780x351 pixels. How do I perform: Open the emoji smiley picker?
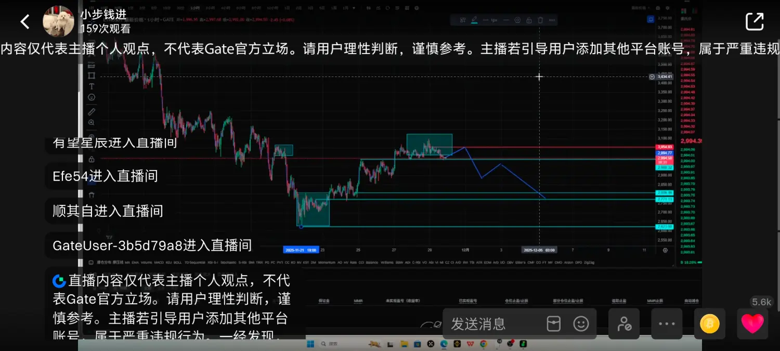[581, 324]
